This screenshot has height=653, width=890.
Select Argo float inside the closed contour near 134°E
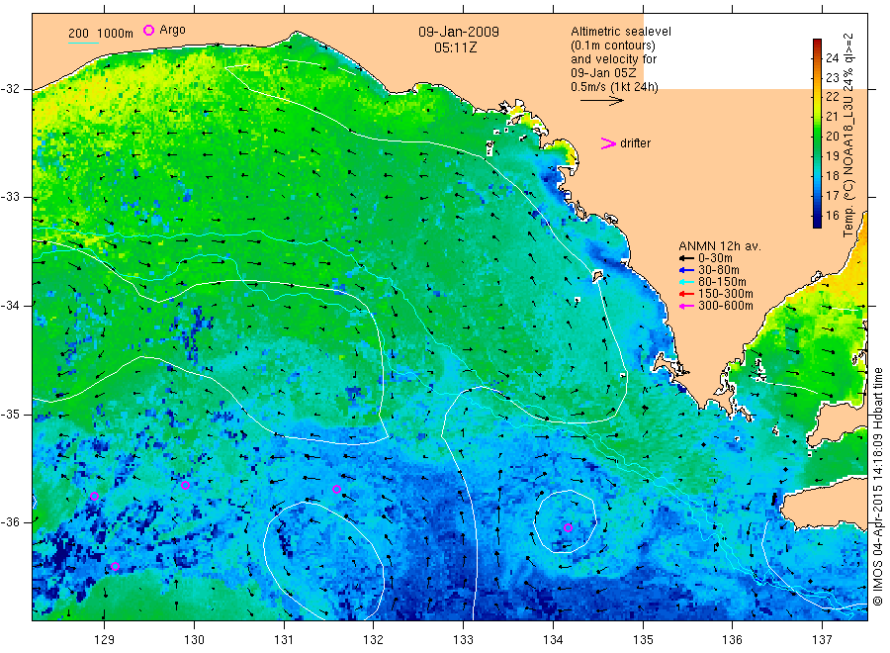point(569,527)
